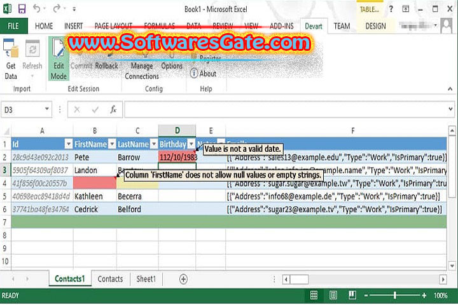Image resolution: width=458 pixels, height=305 pixels.
Task: Open the Birthday column filter dropdown
Action: tap(191, 144)
